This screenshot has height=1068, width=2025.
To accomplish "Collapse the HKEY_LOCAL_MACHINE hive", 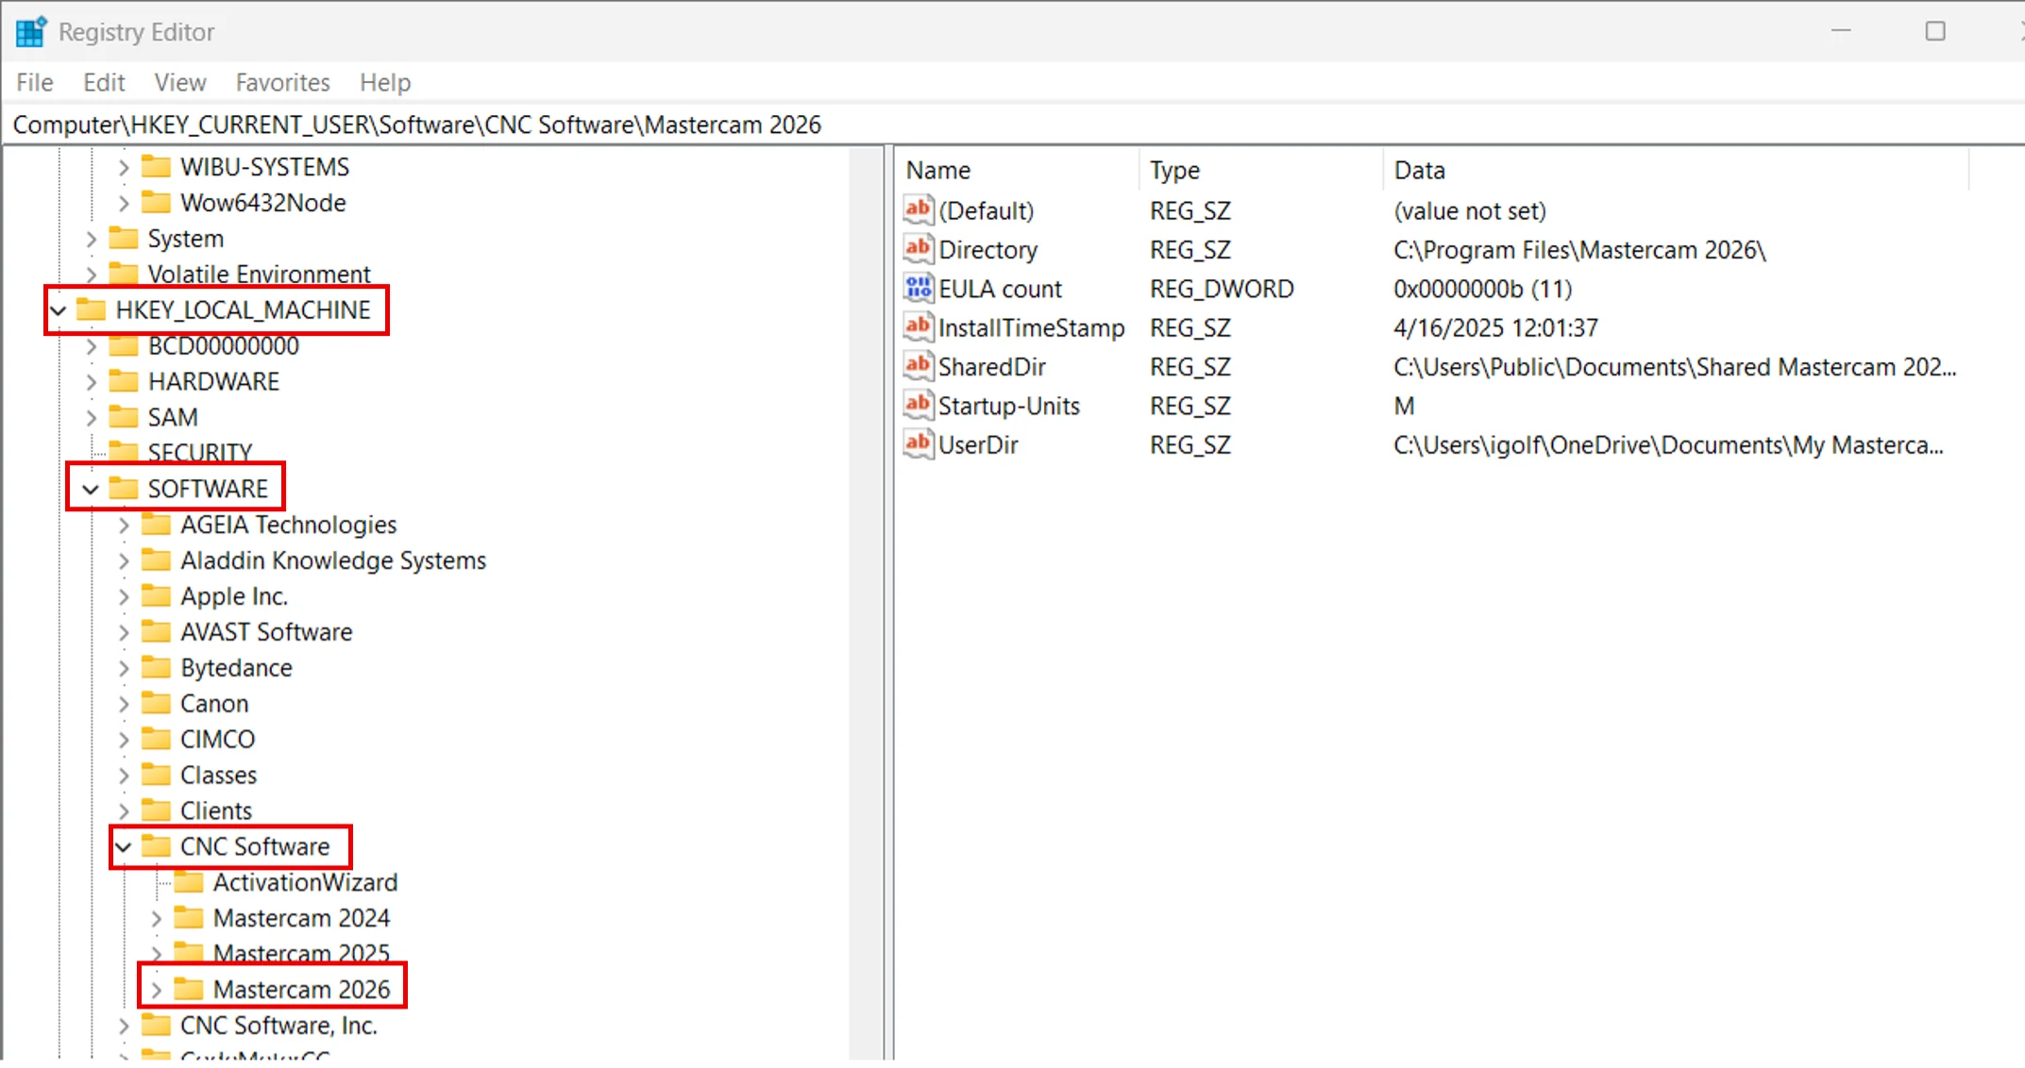I will click(x=59, y=310).
